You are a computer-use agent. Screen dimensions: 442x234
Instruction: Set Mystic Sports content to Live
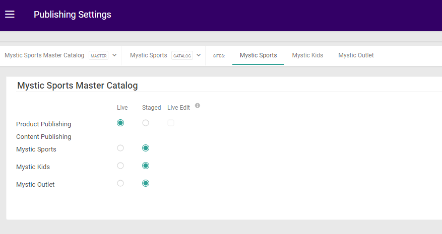(120, 148)
